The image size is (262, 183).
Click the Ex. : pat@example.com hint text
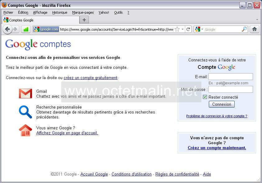[x=228, y=83]
